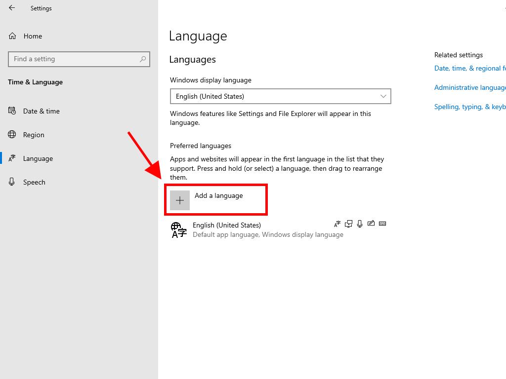Select the Region globe icon
Screen dimensions: 506x379
(x=12, y=134)
